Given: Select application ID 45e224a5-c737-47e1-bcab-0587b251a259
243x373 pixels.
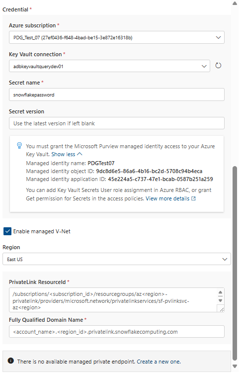Looking at the screenshot, I should point(161,179).
